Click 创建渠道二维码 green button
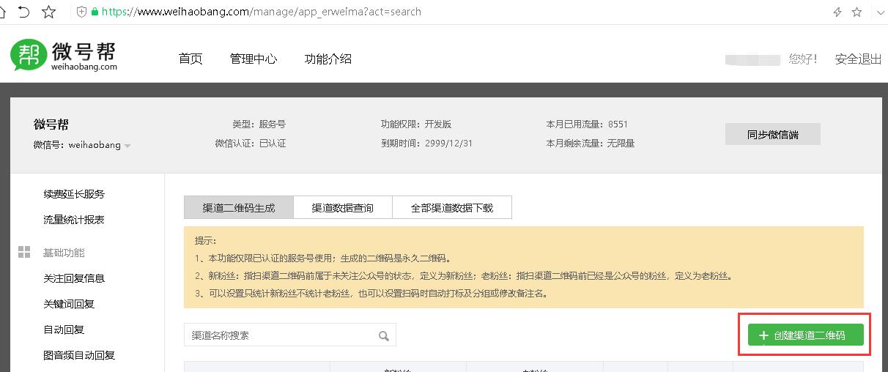 (x=806, y=335)
